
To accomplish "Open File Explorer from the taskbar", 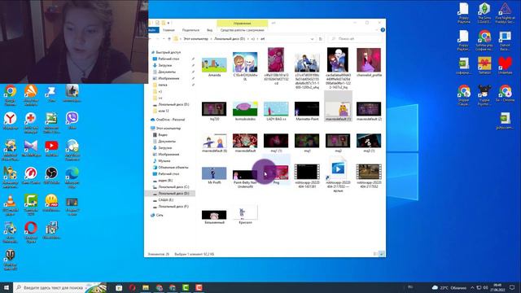I will click(146, 287).
